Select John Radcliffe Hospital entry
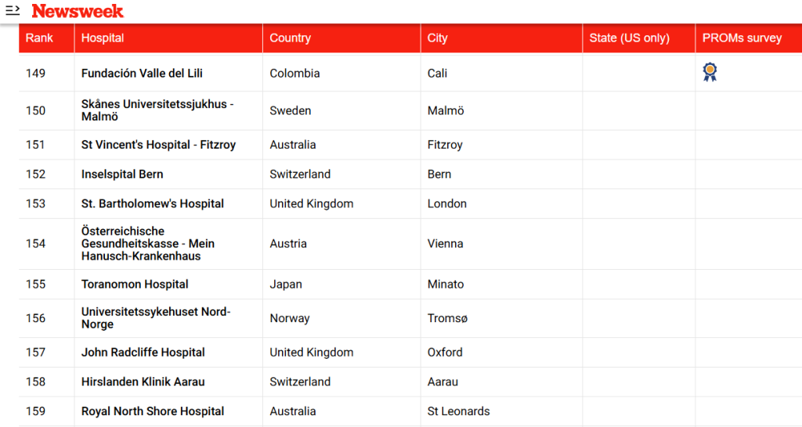 (143, 353)
